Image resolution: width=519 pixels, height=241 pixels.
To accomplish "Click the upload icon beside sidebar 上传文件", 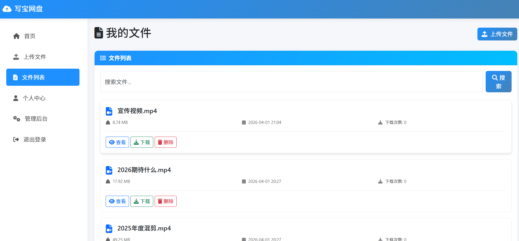I will 16,57.
